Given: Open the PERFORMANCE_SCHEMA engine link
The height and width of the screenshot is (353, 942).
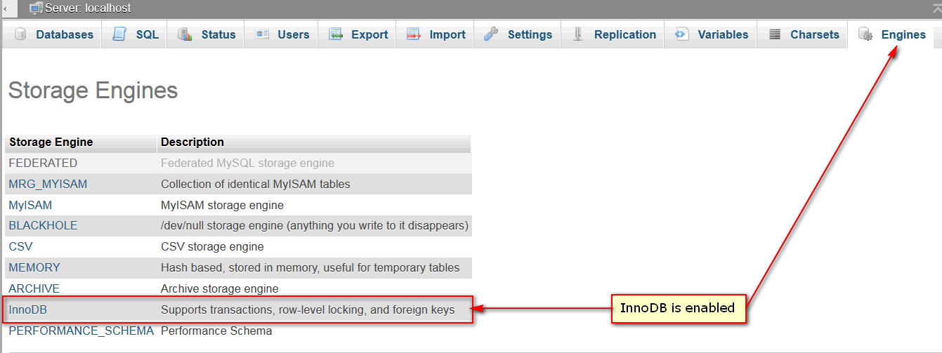Looking at the screenshot, I should tap(81, 331).
